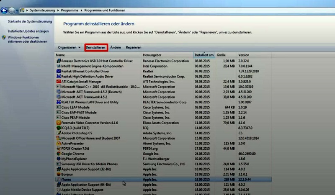Click Systemsteuerung in the breadcrumb path
This screenshot has height=195, width=335.
click(42, 10)
